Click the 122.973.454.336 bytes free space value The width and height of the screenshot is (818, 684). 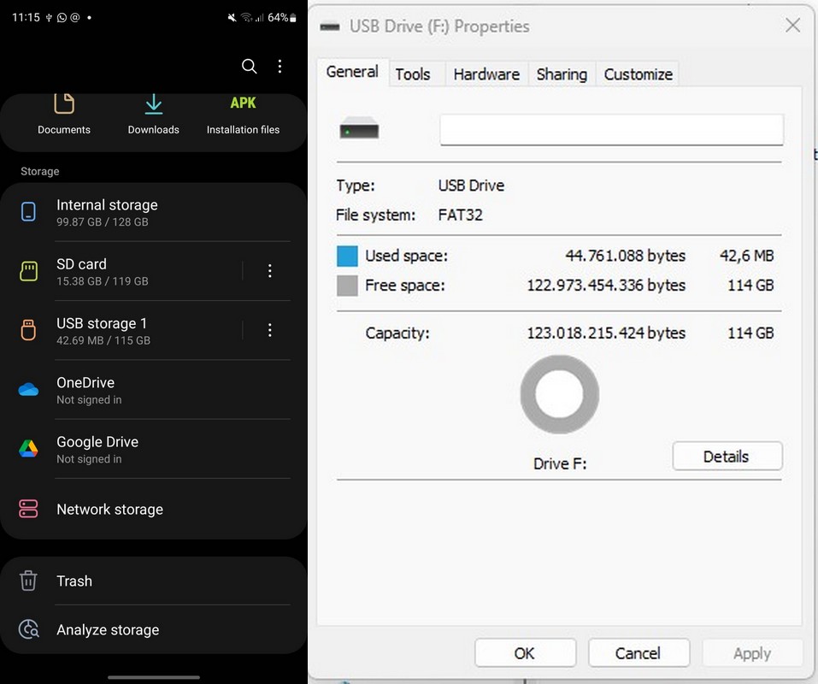tap(606, 286)
